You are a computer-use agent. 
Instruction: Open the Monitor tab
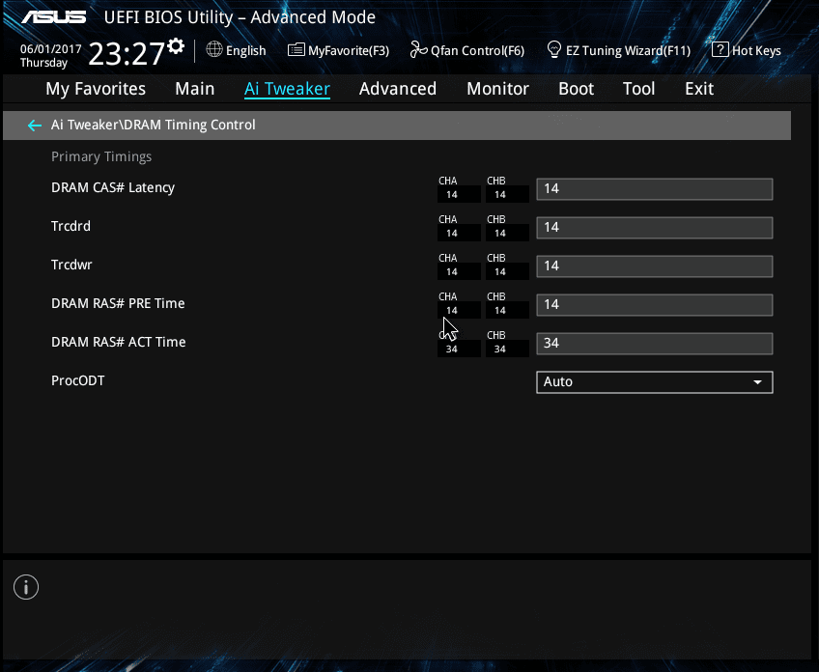(x=497, y=89)
